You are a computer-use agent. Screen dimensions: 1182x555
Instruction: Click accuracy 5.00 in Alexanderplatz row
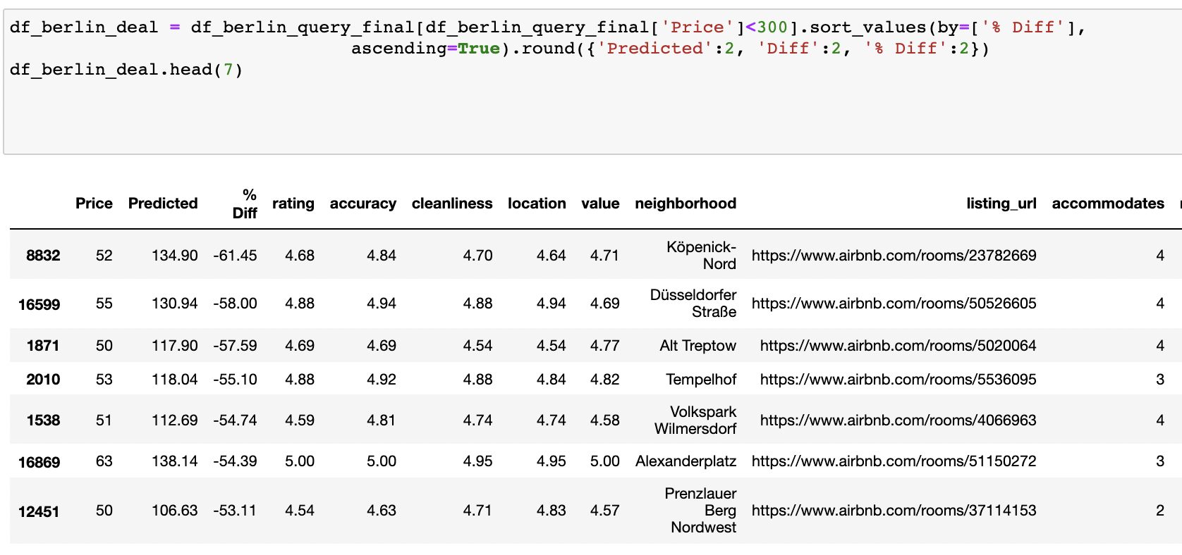382,461
